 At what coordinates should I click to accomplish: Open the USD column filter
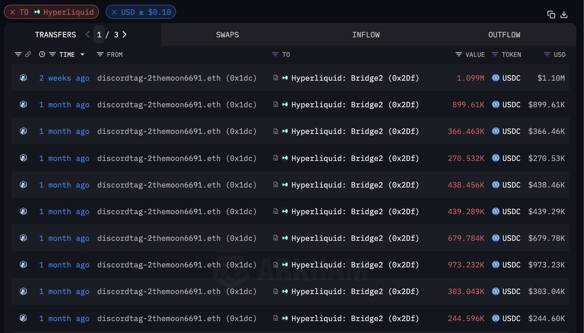pos(547,55)
